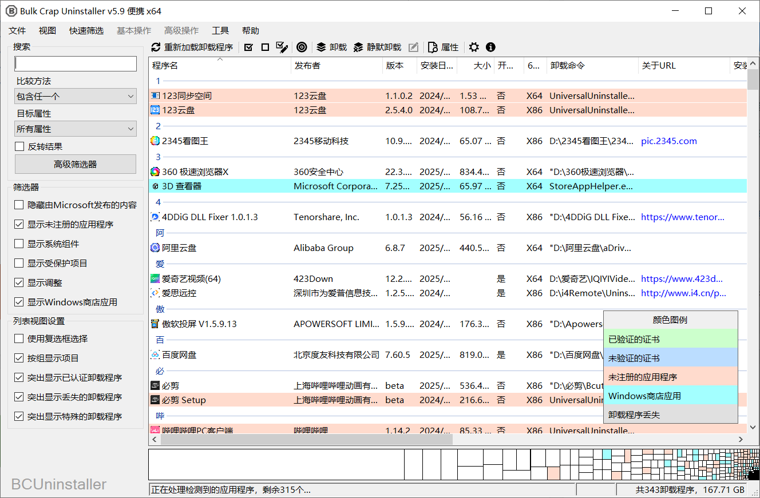Click the 360 极速浏览器X app icon

tap(155, 172)
